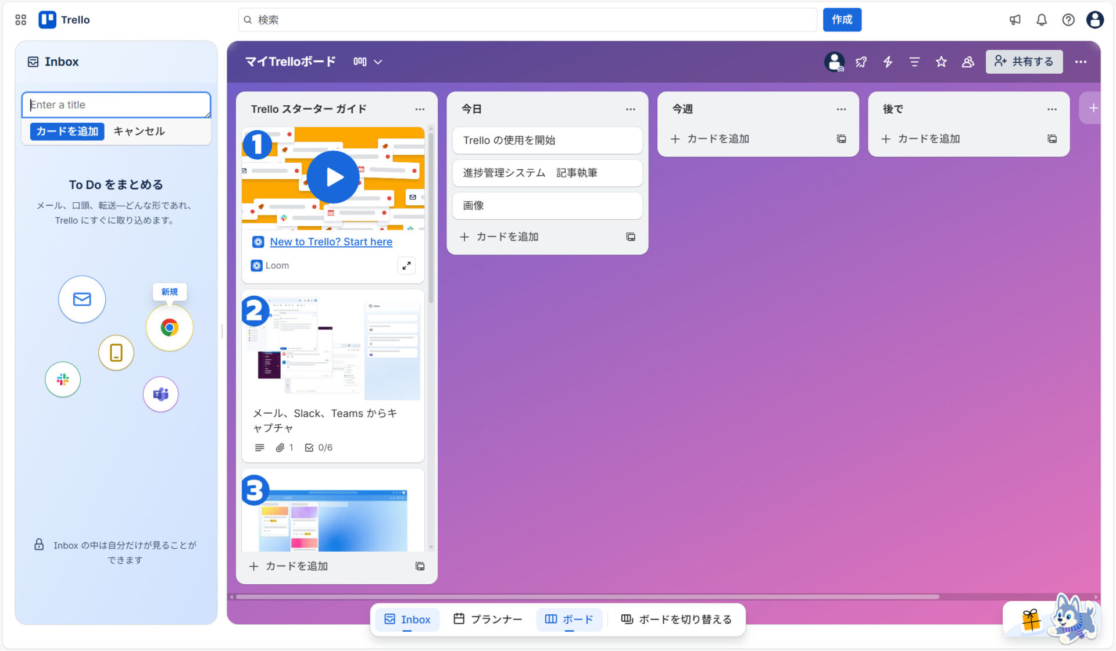
Task: Expand the visibility dropdown next to the board name
Action: (378, 62)
